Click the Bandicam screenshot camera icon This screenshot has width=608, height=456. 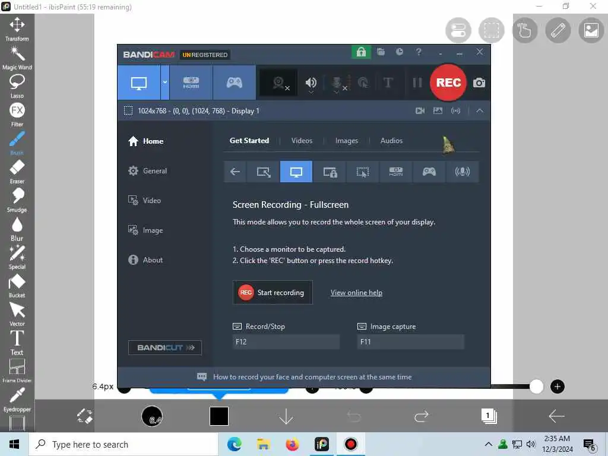[x=479, y=83]
